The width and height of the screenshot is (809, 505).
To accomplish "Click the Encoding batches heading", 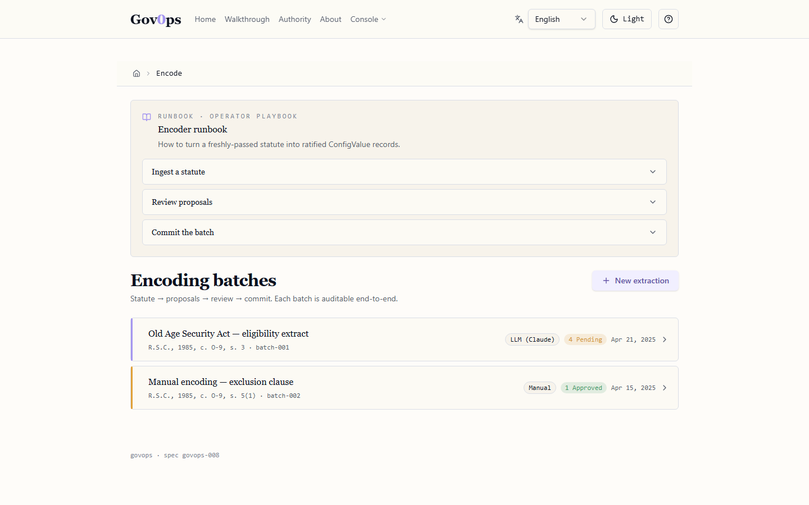I will coord(203,280).
